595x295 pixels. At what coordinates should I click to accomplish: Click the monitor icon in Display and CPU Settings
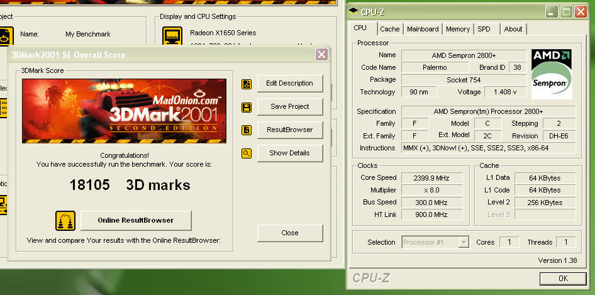pos(172,37)
